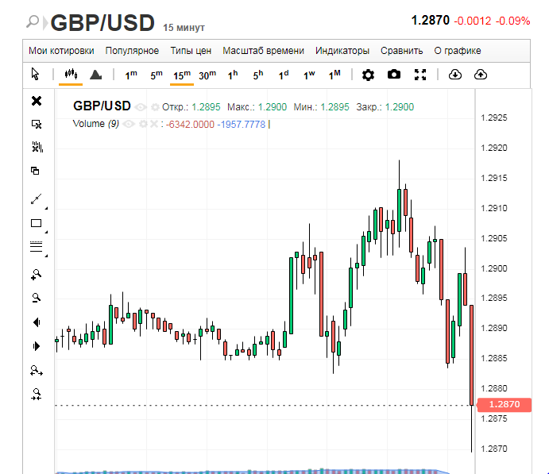Click the cloud download icon
The width and height of the screenshot is (549, 474).
(x=454, y=75)
